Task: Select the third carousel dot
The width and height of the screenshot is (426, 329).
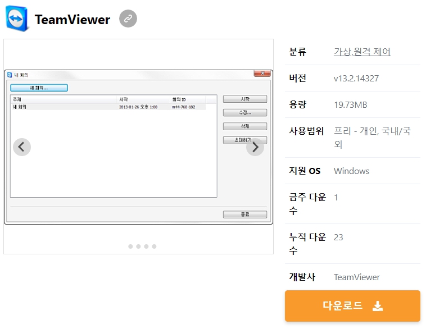Action: coord(146,246)
